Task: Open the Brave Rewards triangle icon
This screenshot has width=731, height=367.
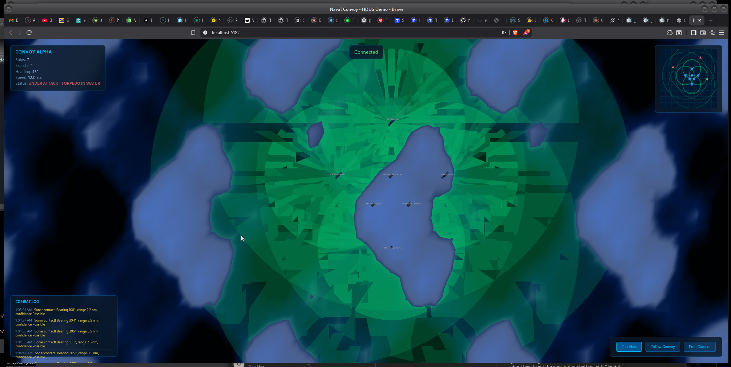Action: click(x=526, y=33)
